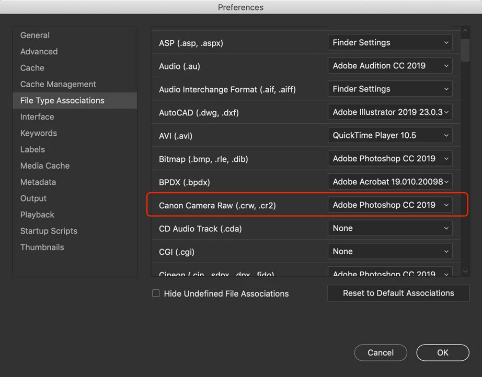The height and width of the screenshot is (377, 482).
Task: Expand the AutoCAD application dropdown
Action: (390, 112)
